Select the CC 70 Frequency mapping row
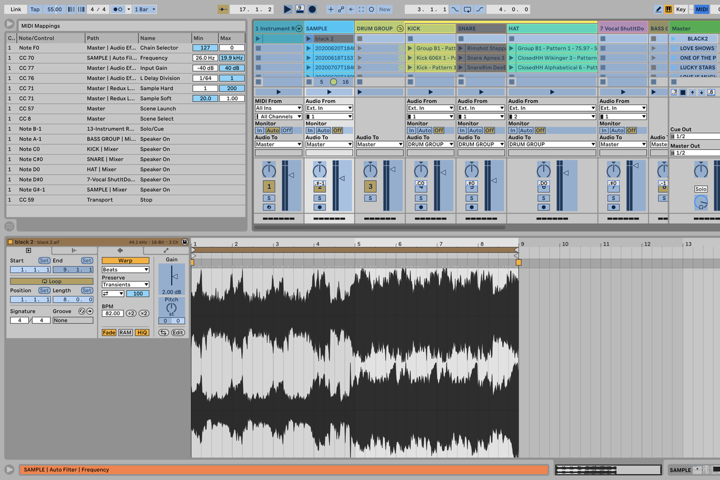The image size is (720, 480). tap(126, 58)
